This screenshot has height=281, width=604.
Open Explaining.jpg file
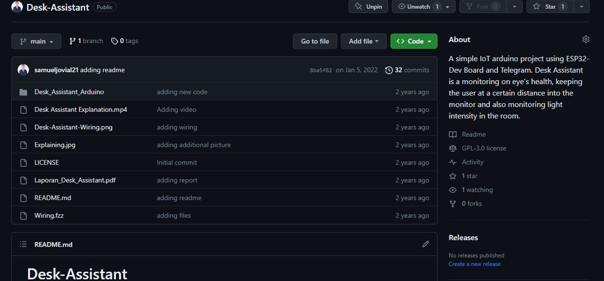[55, 145]
